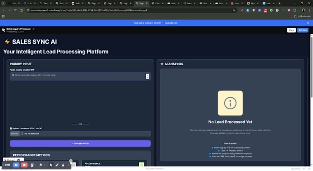Viewport: 313px width, 171px height.
Task: Open the All Bookmarks folder
Action: coord(302,16)
